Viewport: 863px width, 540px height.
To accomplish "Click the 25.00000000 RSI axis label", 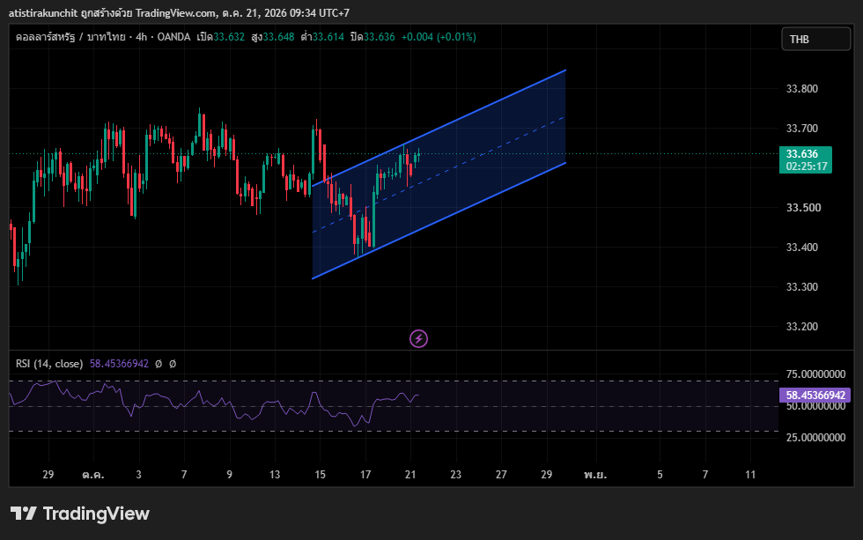I will click(815, 438).
